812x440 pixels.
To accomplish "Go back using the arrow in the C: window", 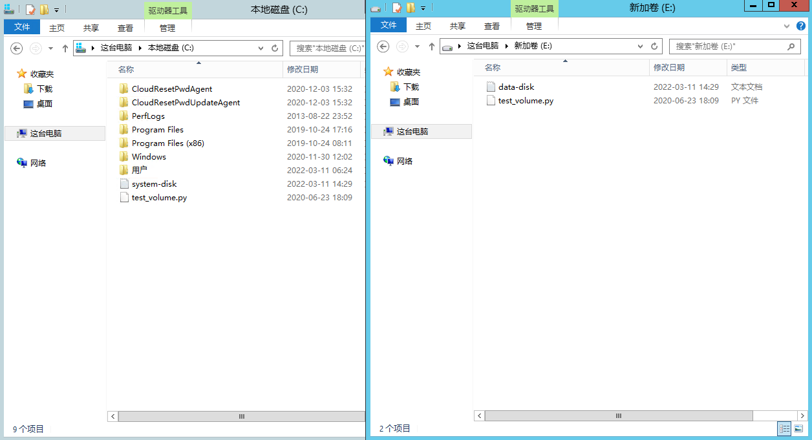I will click(x=17, y=48).
